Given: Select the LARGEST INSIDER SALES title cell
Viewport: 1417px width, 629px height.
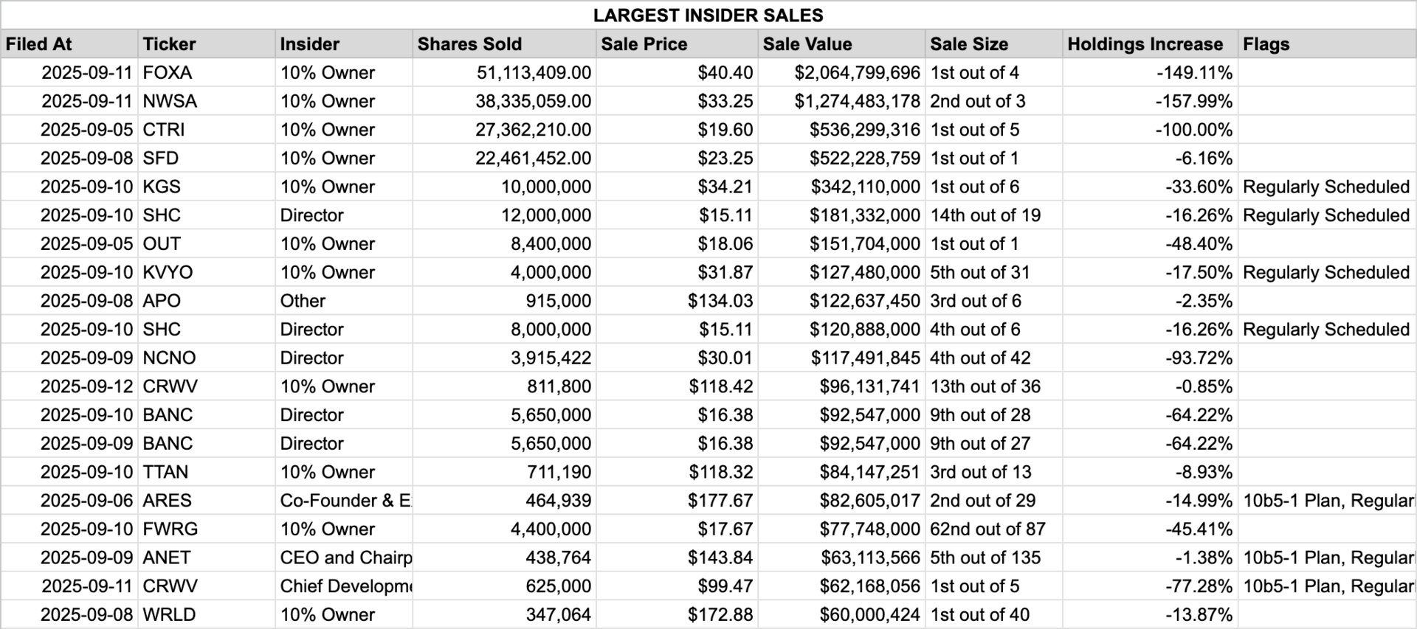Looking at the screenshot, I should [x=708, y=15].
